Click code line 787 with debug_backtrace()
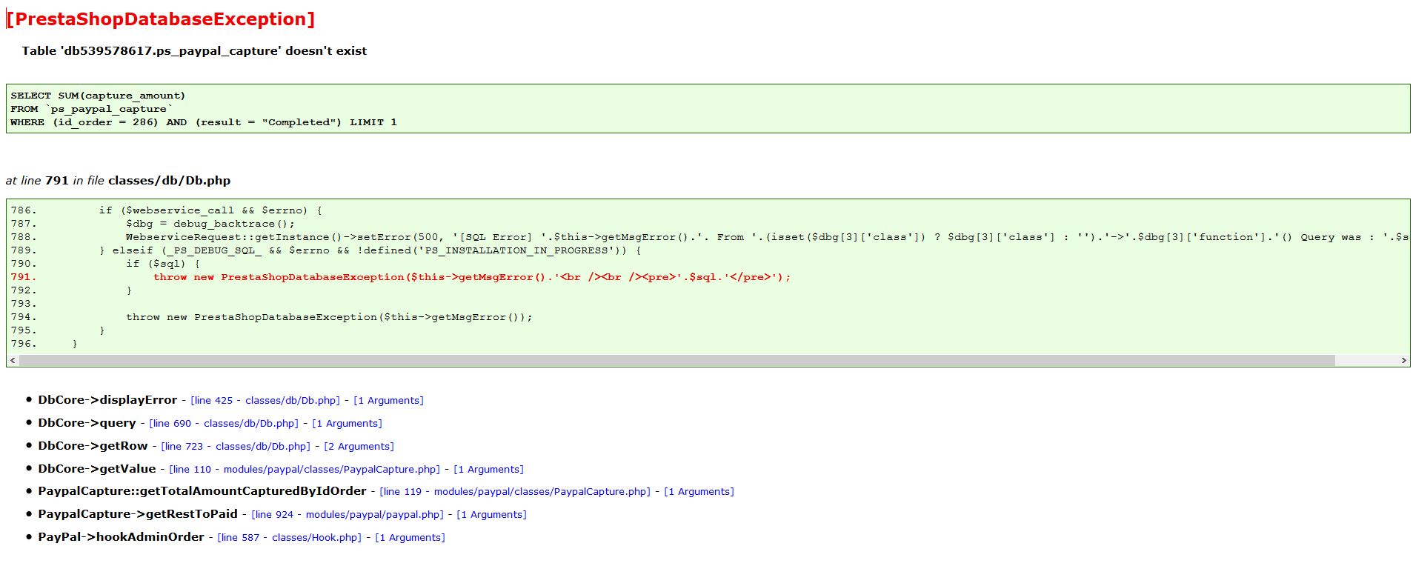Screen dimensions: 1413x566 coord(153,224)
